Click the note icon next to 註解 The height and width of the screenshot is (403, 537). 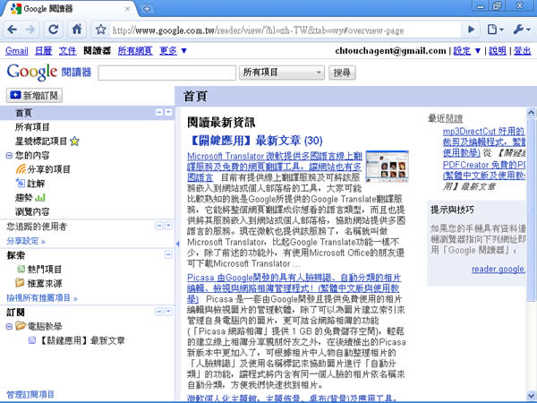coord(21,184)
